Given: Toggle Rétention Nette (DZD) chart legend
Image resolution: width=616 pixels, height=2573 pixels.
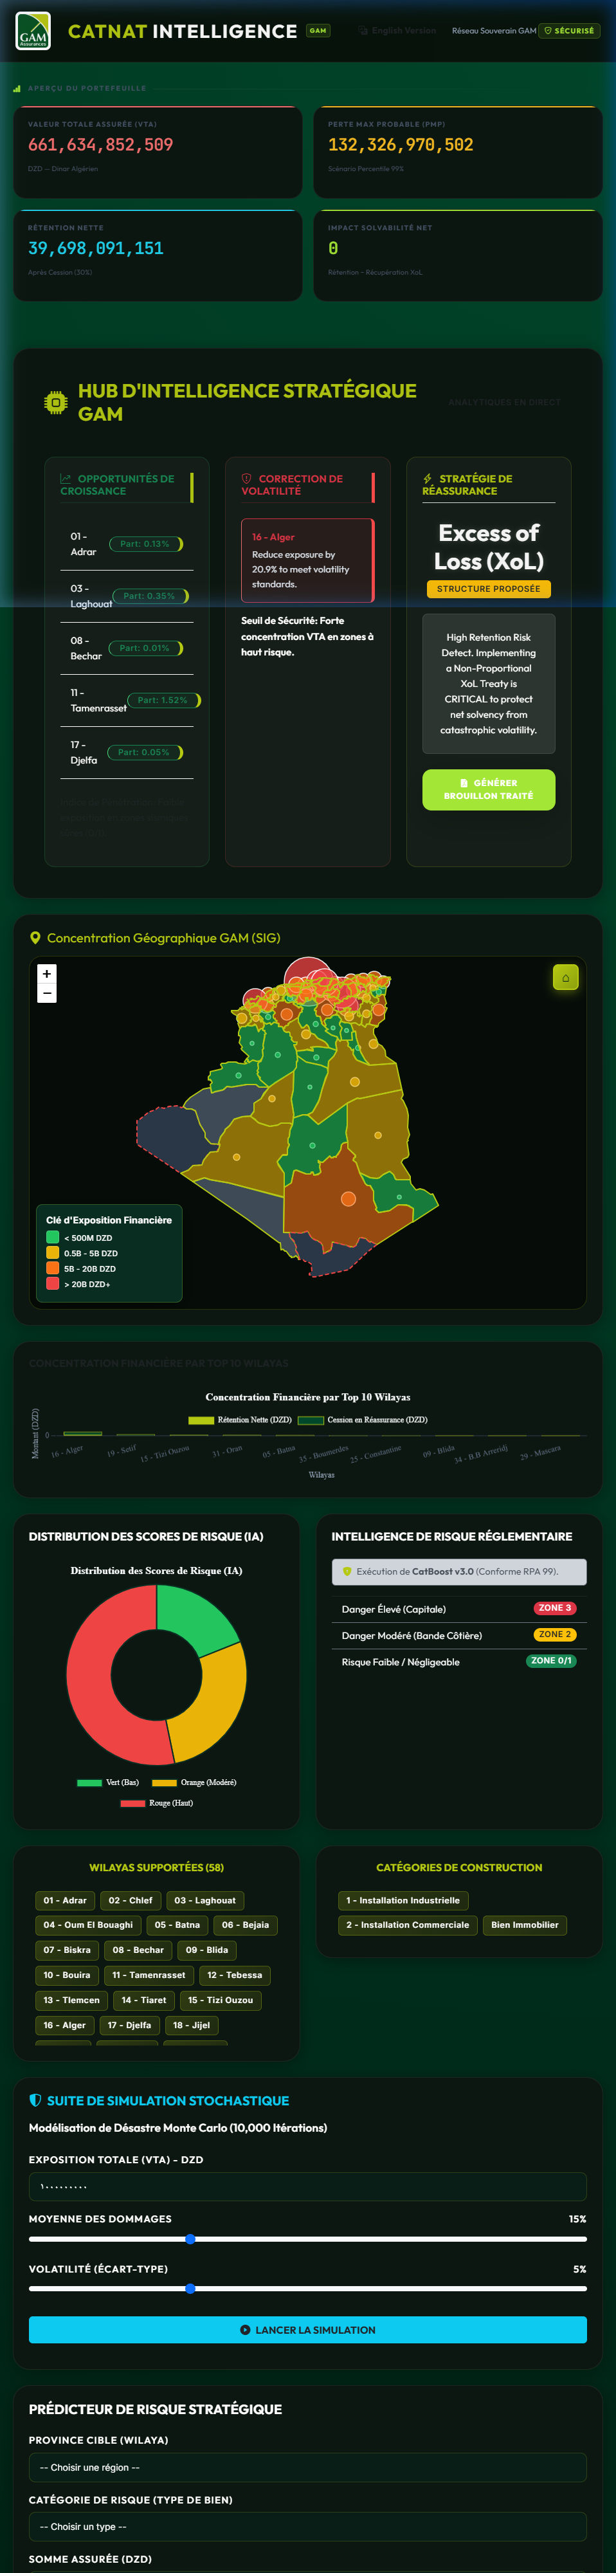Looking at the screenshot, I should pyautogui.click(x=240, y=1420).
